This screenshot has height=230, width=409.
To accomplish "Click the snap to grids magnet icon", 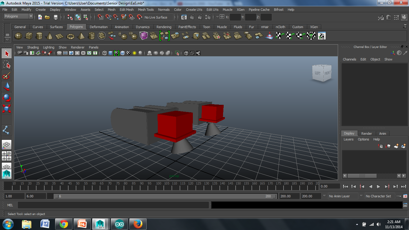I will coord(101,17).
